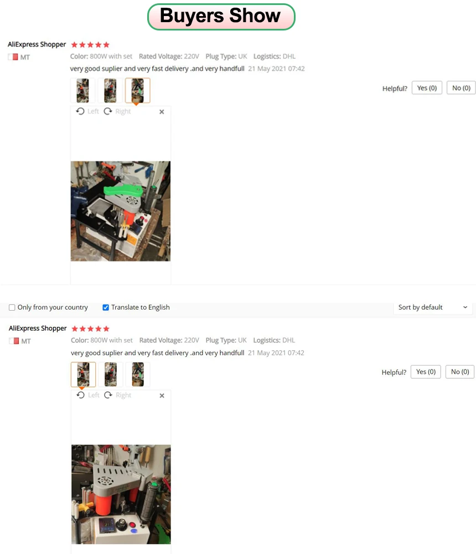
Task: Close the second review's photo viewer
Action: click(162, 396)
